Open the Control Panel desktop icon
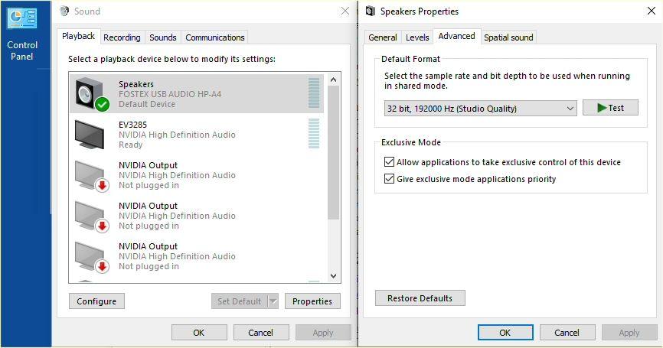This screenshot has height=348, width=663. [22, 34]
